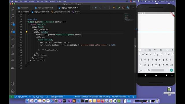The width and height of the screenshot is (185, 104).
Task: Restart the debug session
Action: (x=119, y=8)
